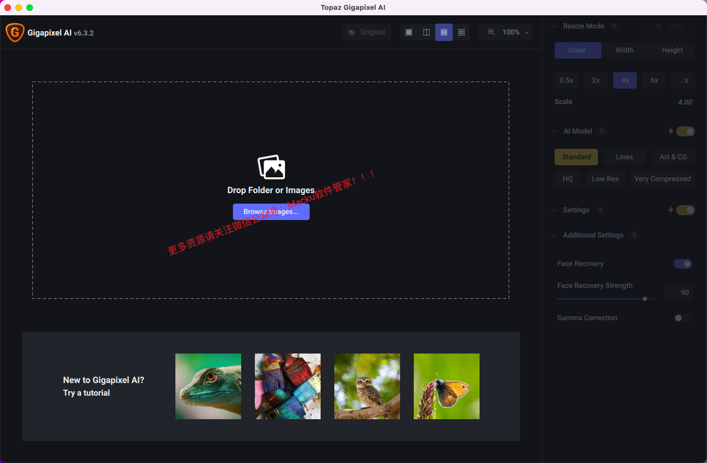Click the Browse Images button
The width and height of the screenshot is (707, 463).
click(271, 212)
